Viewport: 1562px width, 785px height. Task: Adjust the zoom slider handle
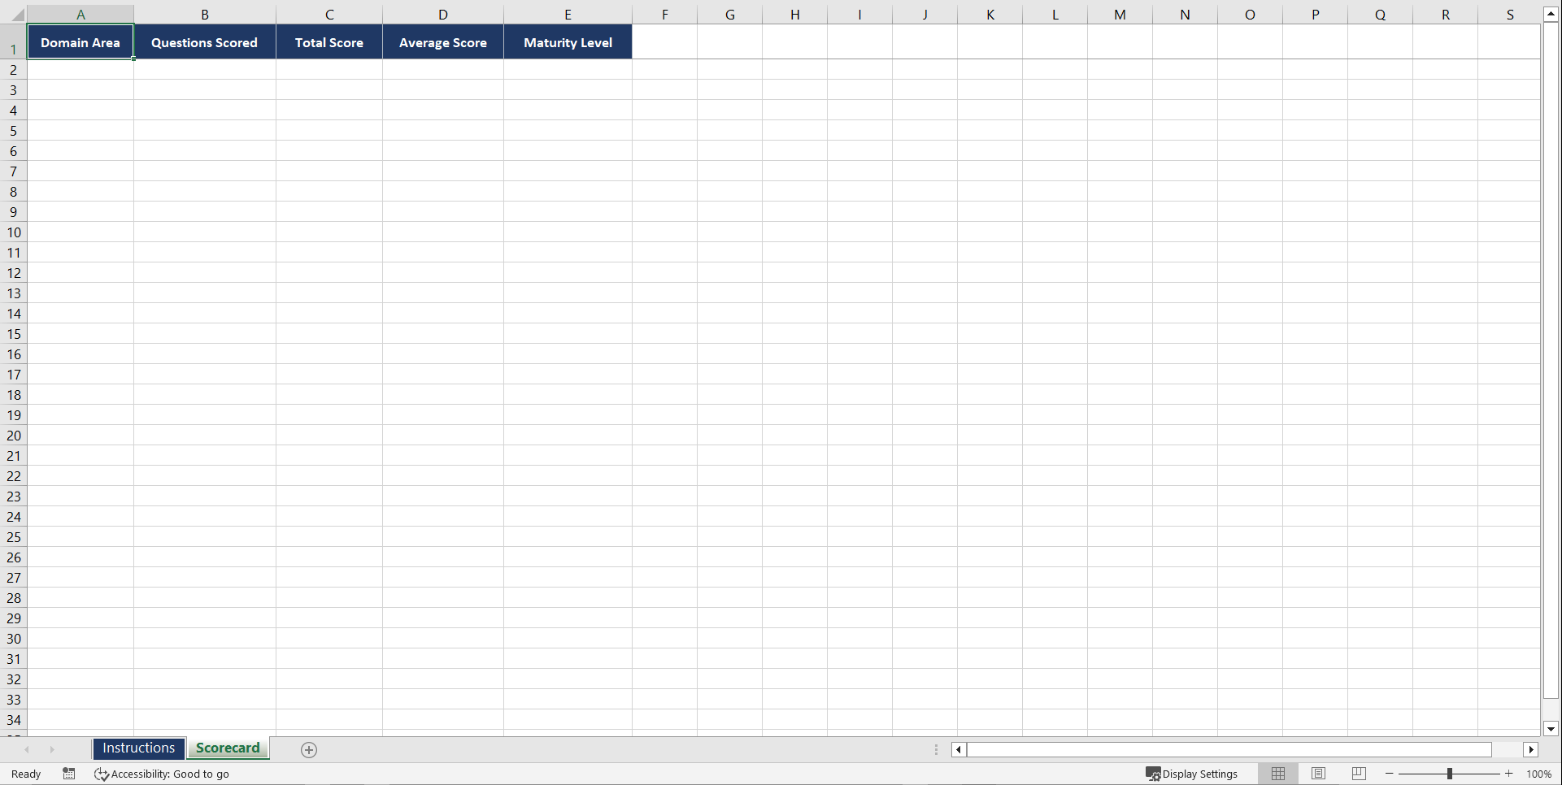pos(1451,774)
